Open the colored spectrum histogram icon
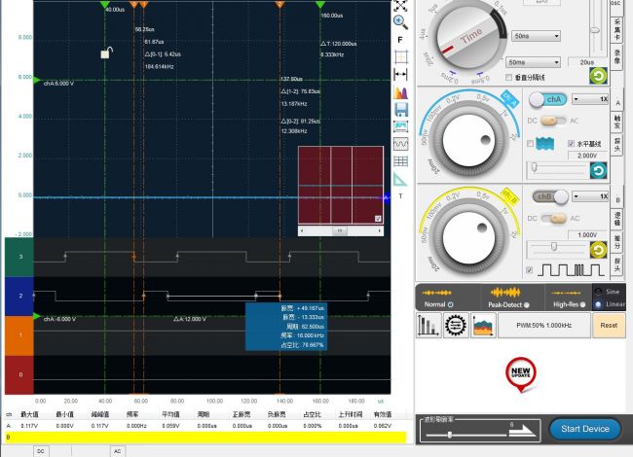This screenshot has width=633, height=457. (401, 92)
